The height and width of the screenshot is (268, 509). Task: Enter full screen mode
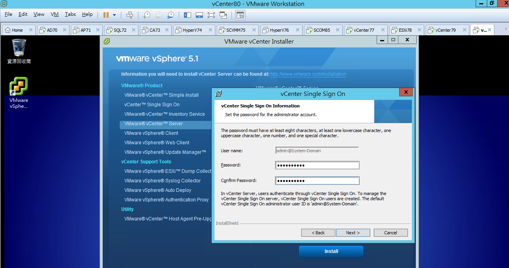tap(211, 15)
